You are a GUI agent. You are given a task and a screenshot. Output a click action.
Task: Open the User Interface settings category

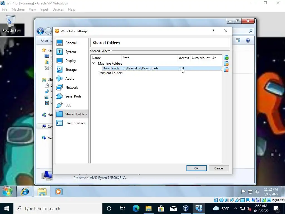pos(72,123)
